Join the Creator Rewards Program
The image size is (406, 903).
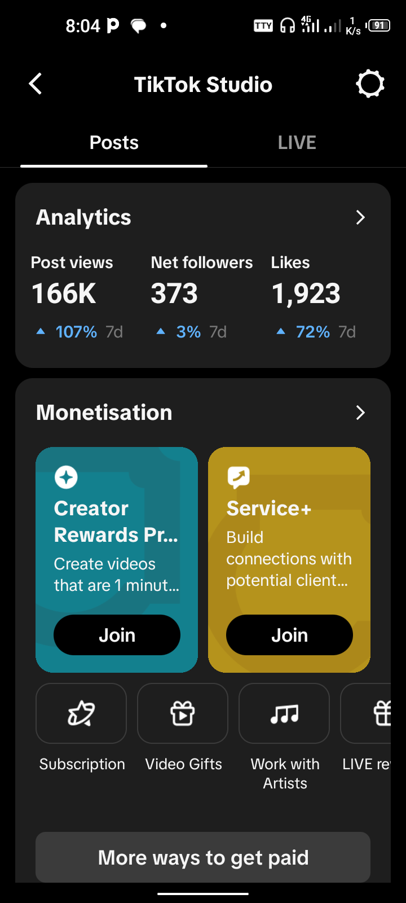[117, 635]
